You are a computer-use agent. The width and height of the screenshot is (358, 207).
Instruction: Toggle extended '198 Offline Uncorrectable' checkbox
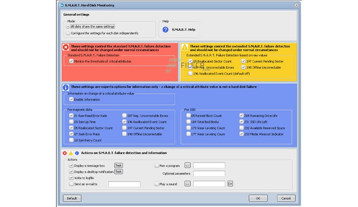243,68
